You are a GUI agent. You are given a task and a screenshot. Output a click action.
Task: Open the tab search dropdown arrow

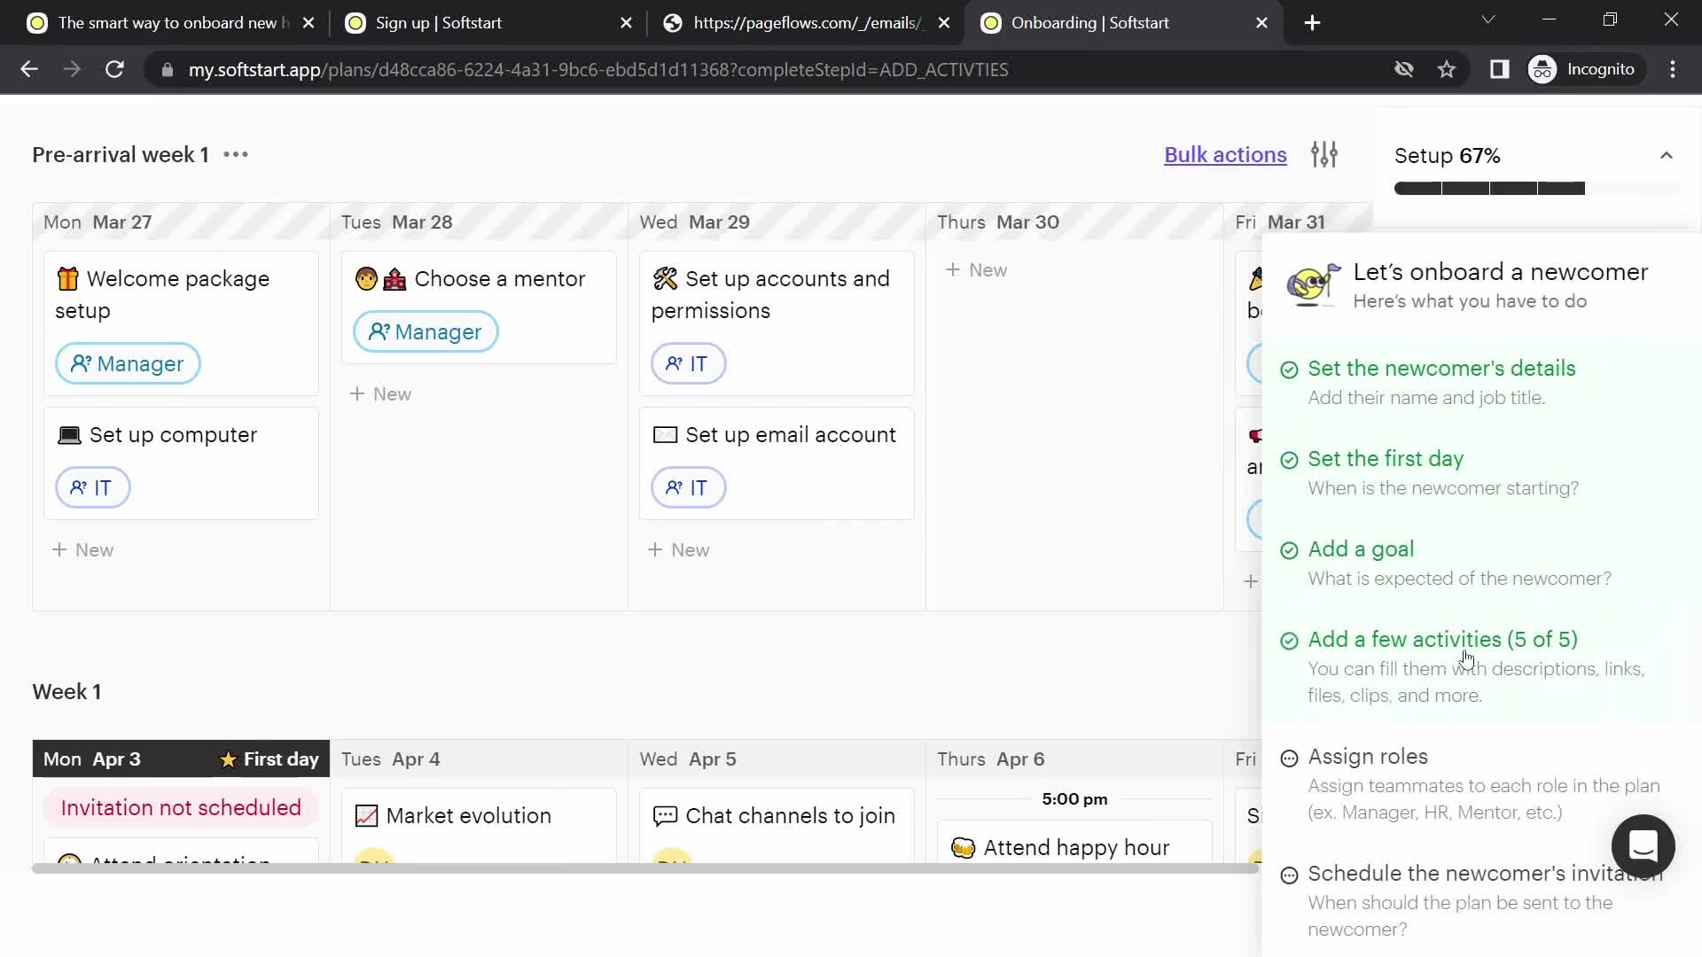pos(1488,19)
